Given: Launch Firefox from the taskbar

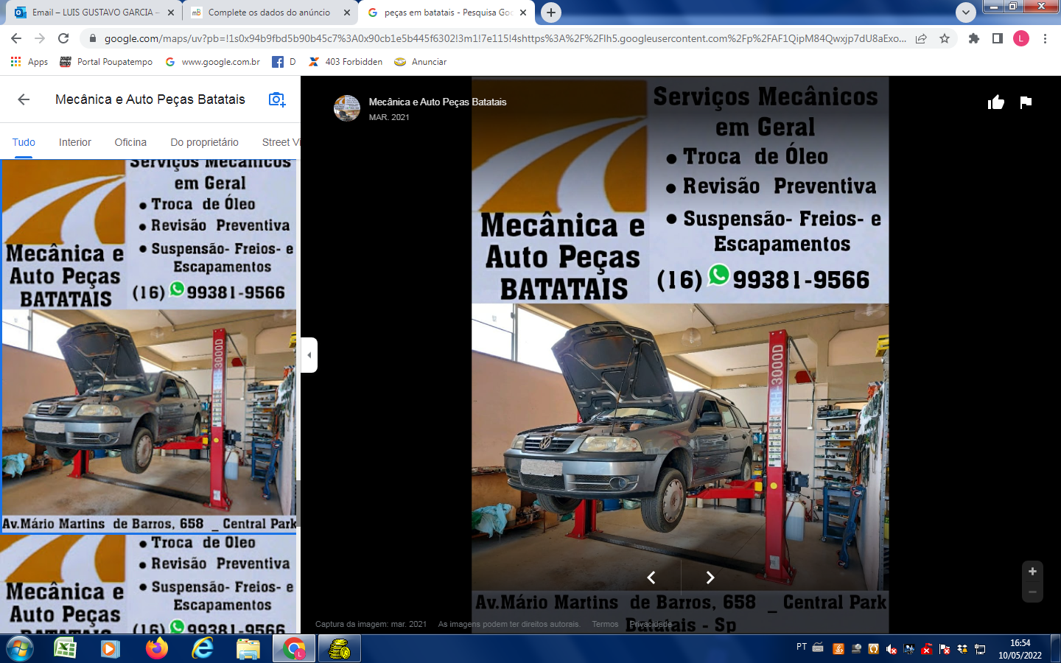Looking at the screenshot, I should (156, 648).
